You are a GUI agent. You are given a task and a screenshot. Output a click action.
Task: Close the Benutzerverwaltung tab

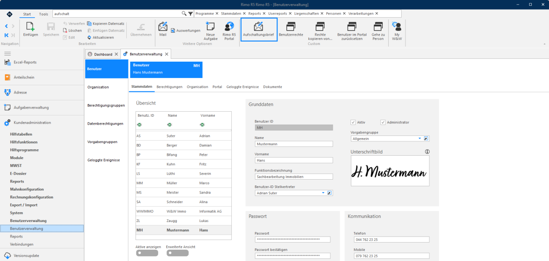tap(167, 54)
